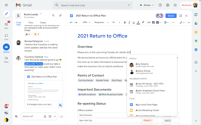201x125 pixels.
Task: Open the emoji picker in message box
Action: [x=50, y=116]
